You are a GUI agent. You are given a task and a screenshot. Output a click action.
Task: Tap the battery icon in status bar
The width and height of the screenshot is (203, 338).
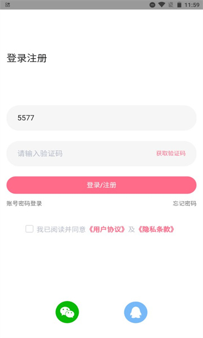(179, 5)
